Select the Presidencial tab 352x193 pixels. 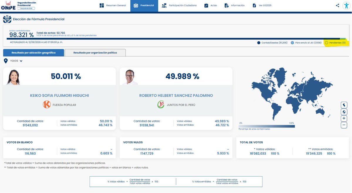144,6
